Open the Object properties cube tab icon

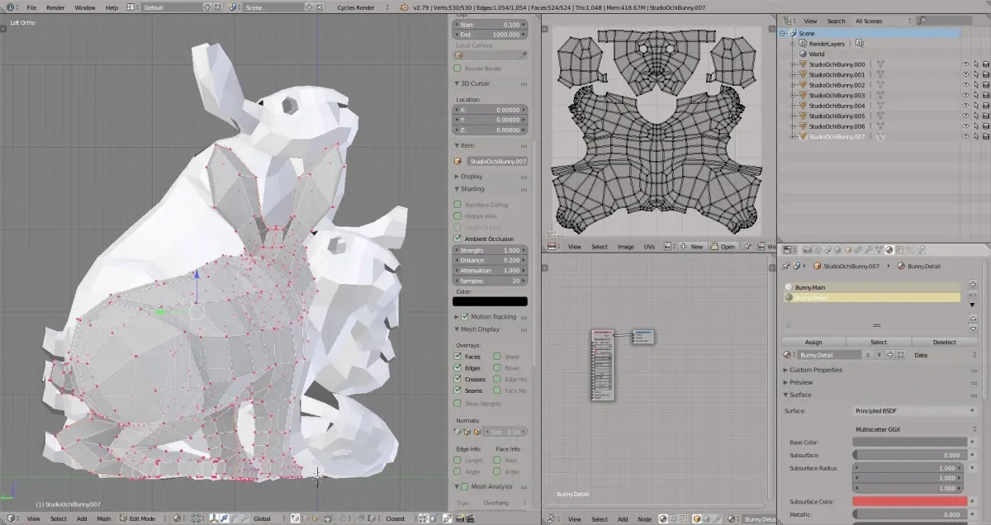[848, 250]
